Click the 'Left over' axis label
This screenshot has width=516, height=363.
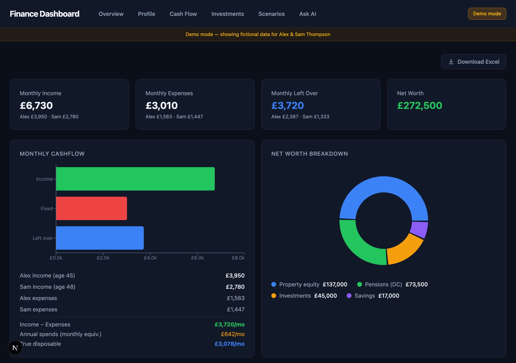[43, 238]
